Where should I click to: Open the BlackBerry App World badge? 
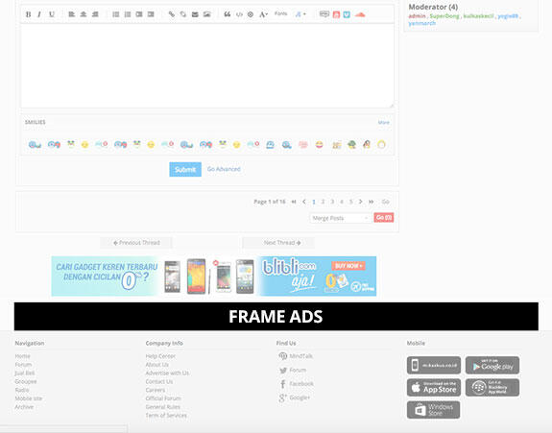(x=492, y=388)
